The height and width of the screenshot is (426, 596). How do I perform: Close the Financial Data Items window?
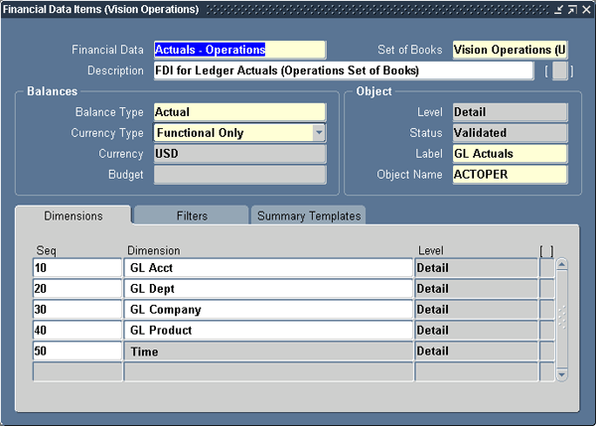coord(586,10)
